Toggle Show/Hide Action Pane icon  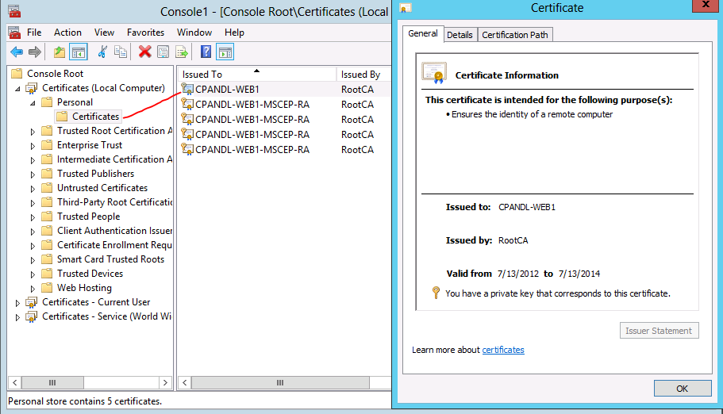pos(225,52)
